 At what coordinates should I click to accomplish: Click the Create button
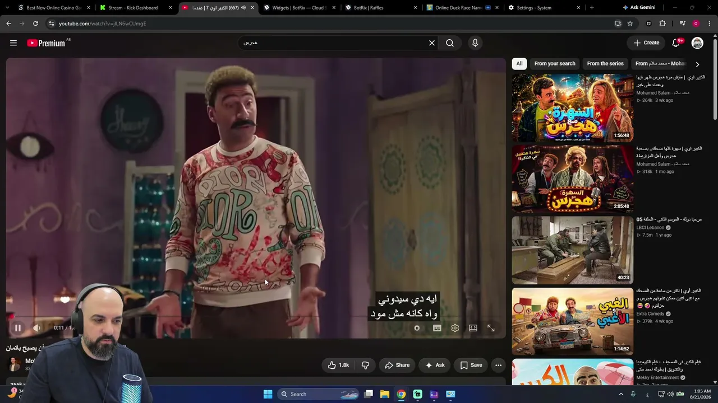[x=646, y=43]
